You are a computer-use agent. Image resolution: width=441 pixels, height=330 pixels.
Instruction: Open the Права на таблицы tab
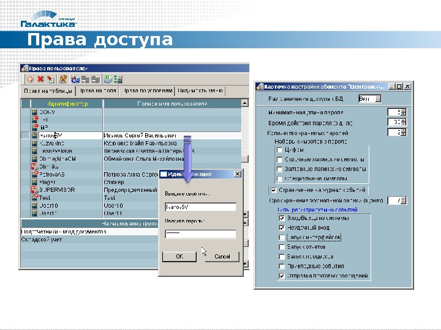pos(48,91)
